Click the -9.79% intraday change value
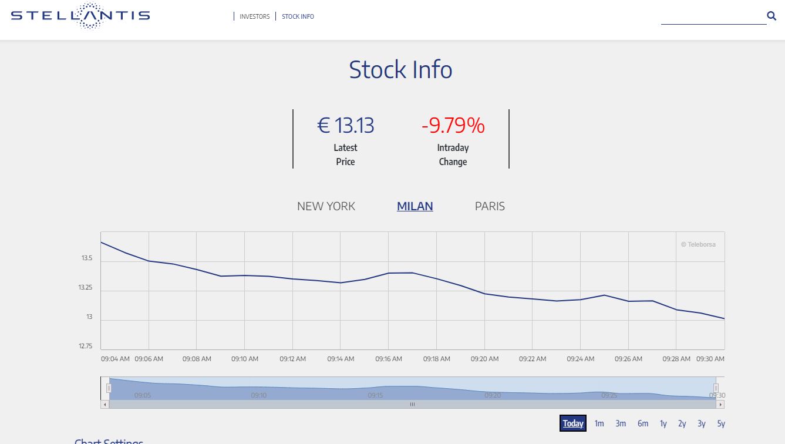The height and width of the screenshot is (444, 785). [x=453, y=125]
